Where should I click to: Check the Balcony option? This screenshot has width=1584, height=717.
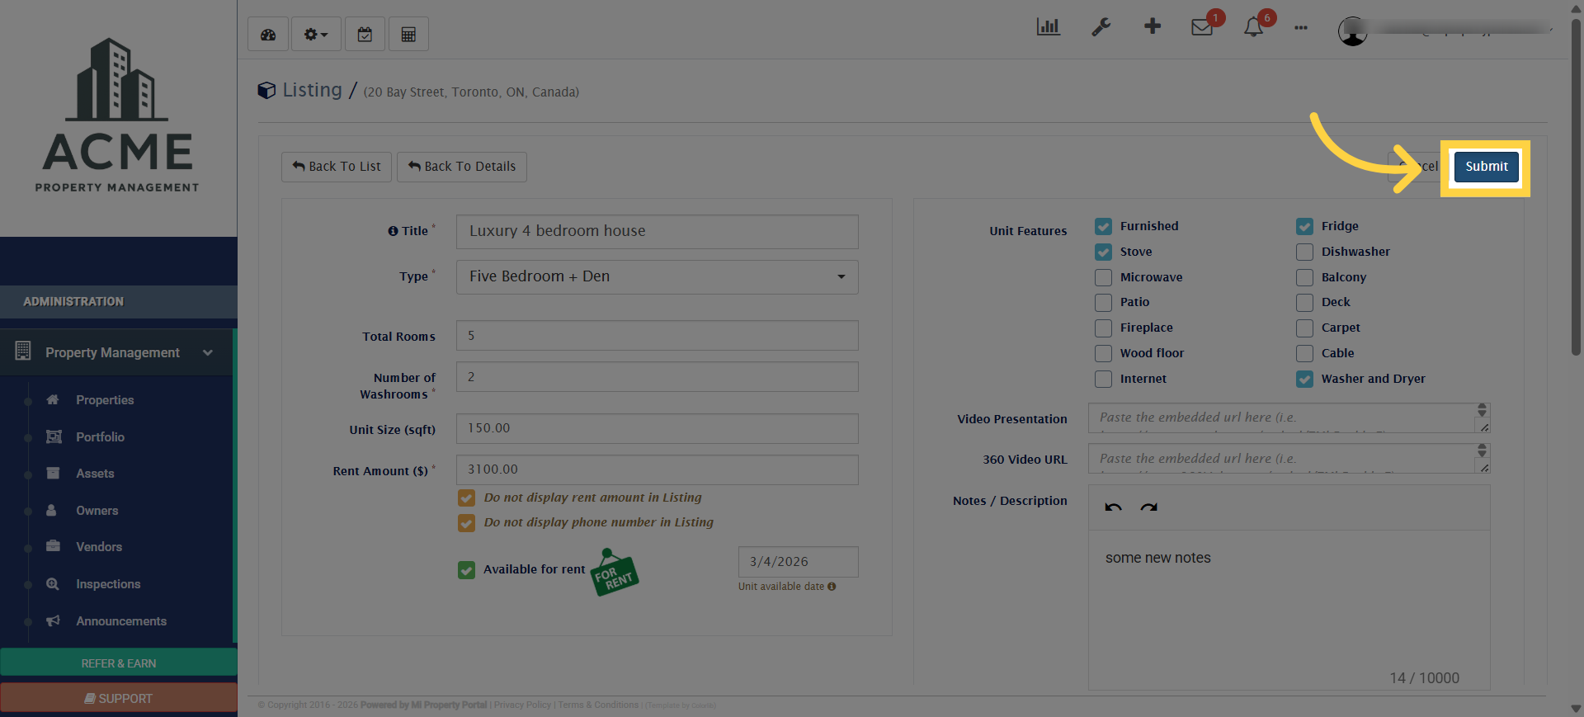(1304, 277)
